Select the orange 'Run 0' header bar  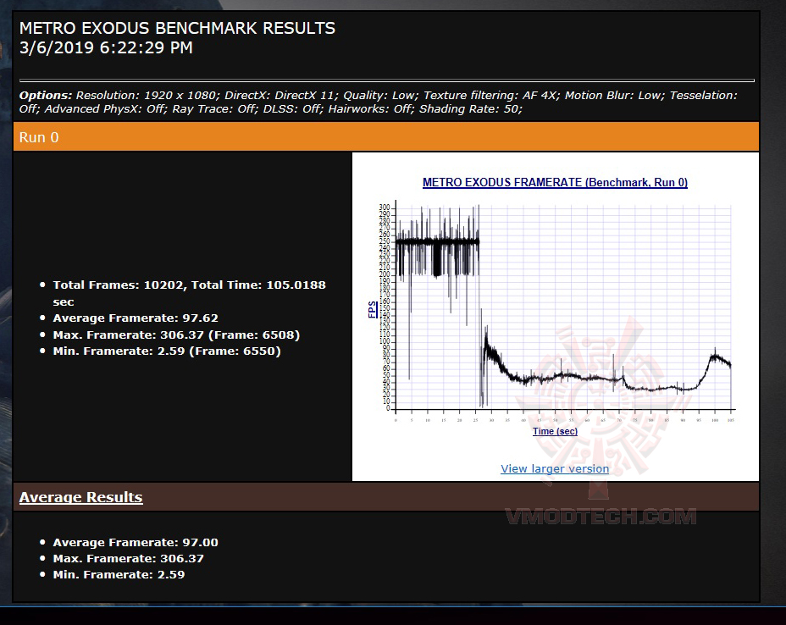coord(386,137)
